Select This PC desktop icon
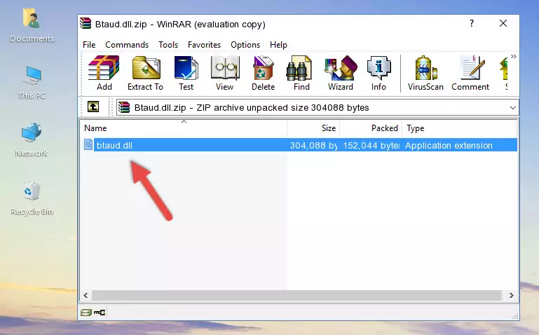The image size is (539, 335). [x=32, y=83]
